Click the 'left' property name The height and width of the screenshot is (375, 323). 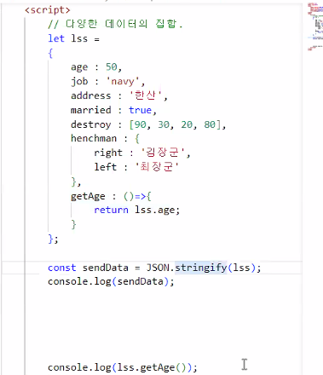tap(106, 167)
